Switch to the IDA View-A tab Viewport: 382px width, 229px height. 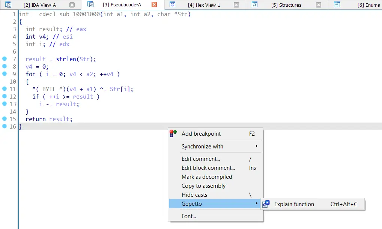coord(40,5)
